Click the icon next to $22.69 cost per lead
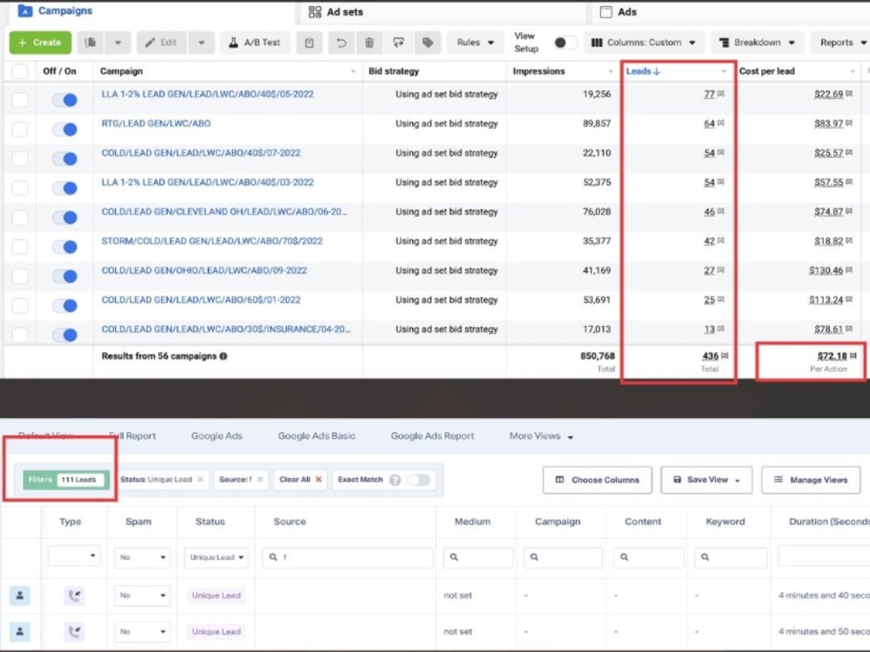Image resolution: width=870 pixels, height=652 pixels. 849,94
